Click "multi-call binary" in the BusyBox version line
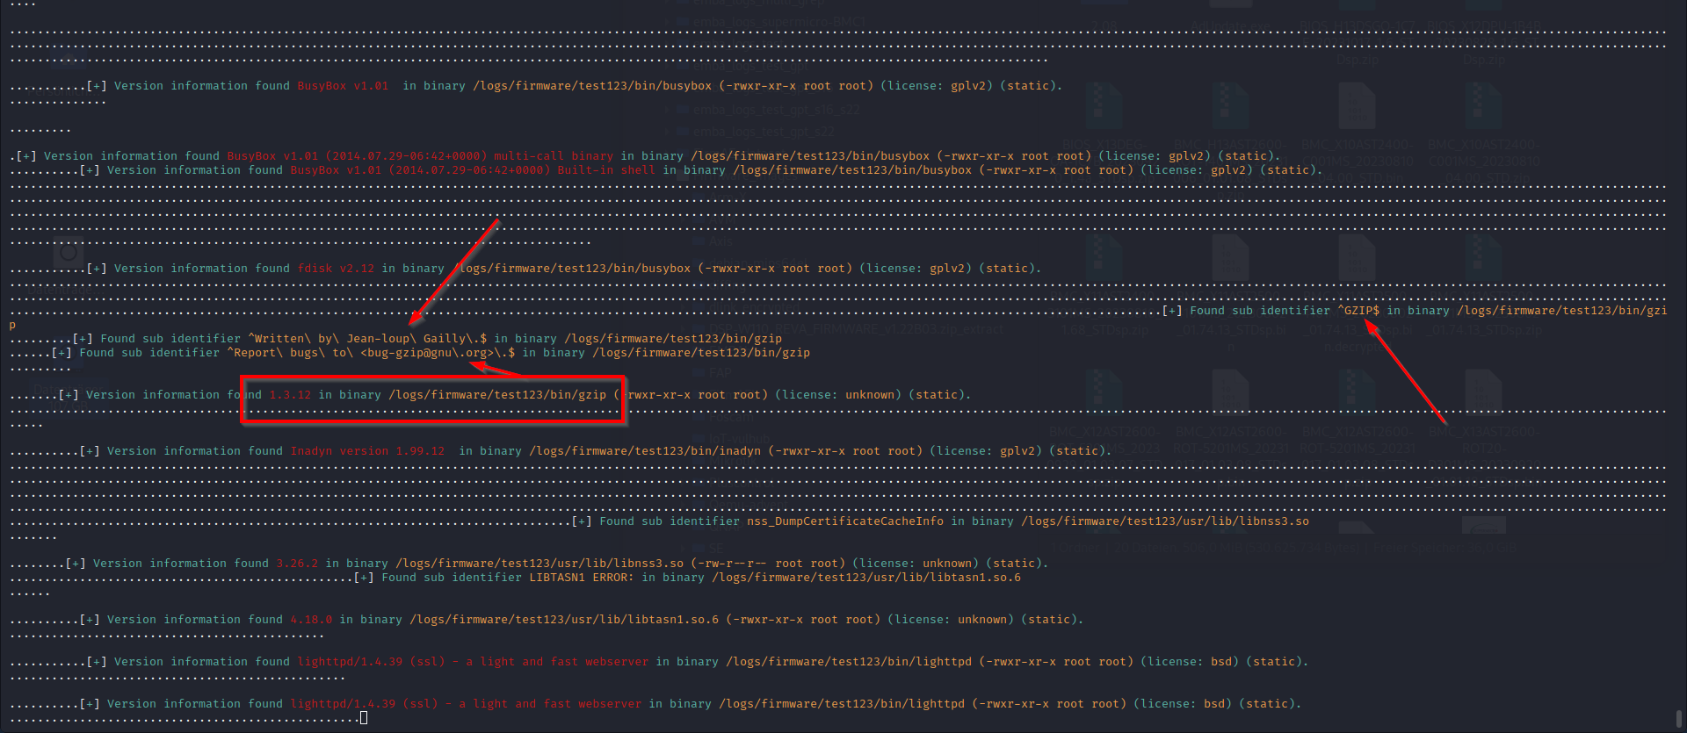 click(x=554, y=156)
